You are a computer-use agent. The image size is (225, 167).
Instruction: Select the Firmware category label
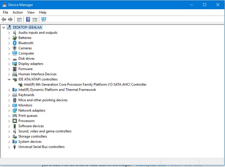pos(26,69)
